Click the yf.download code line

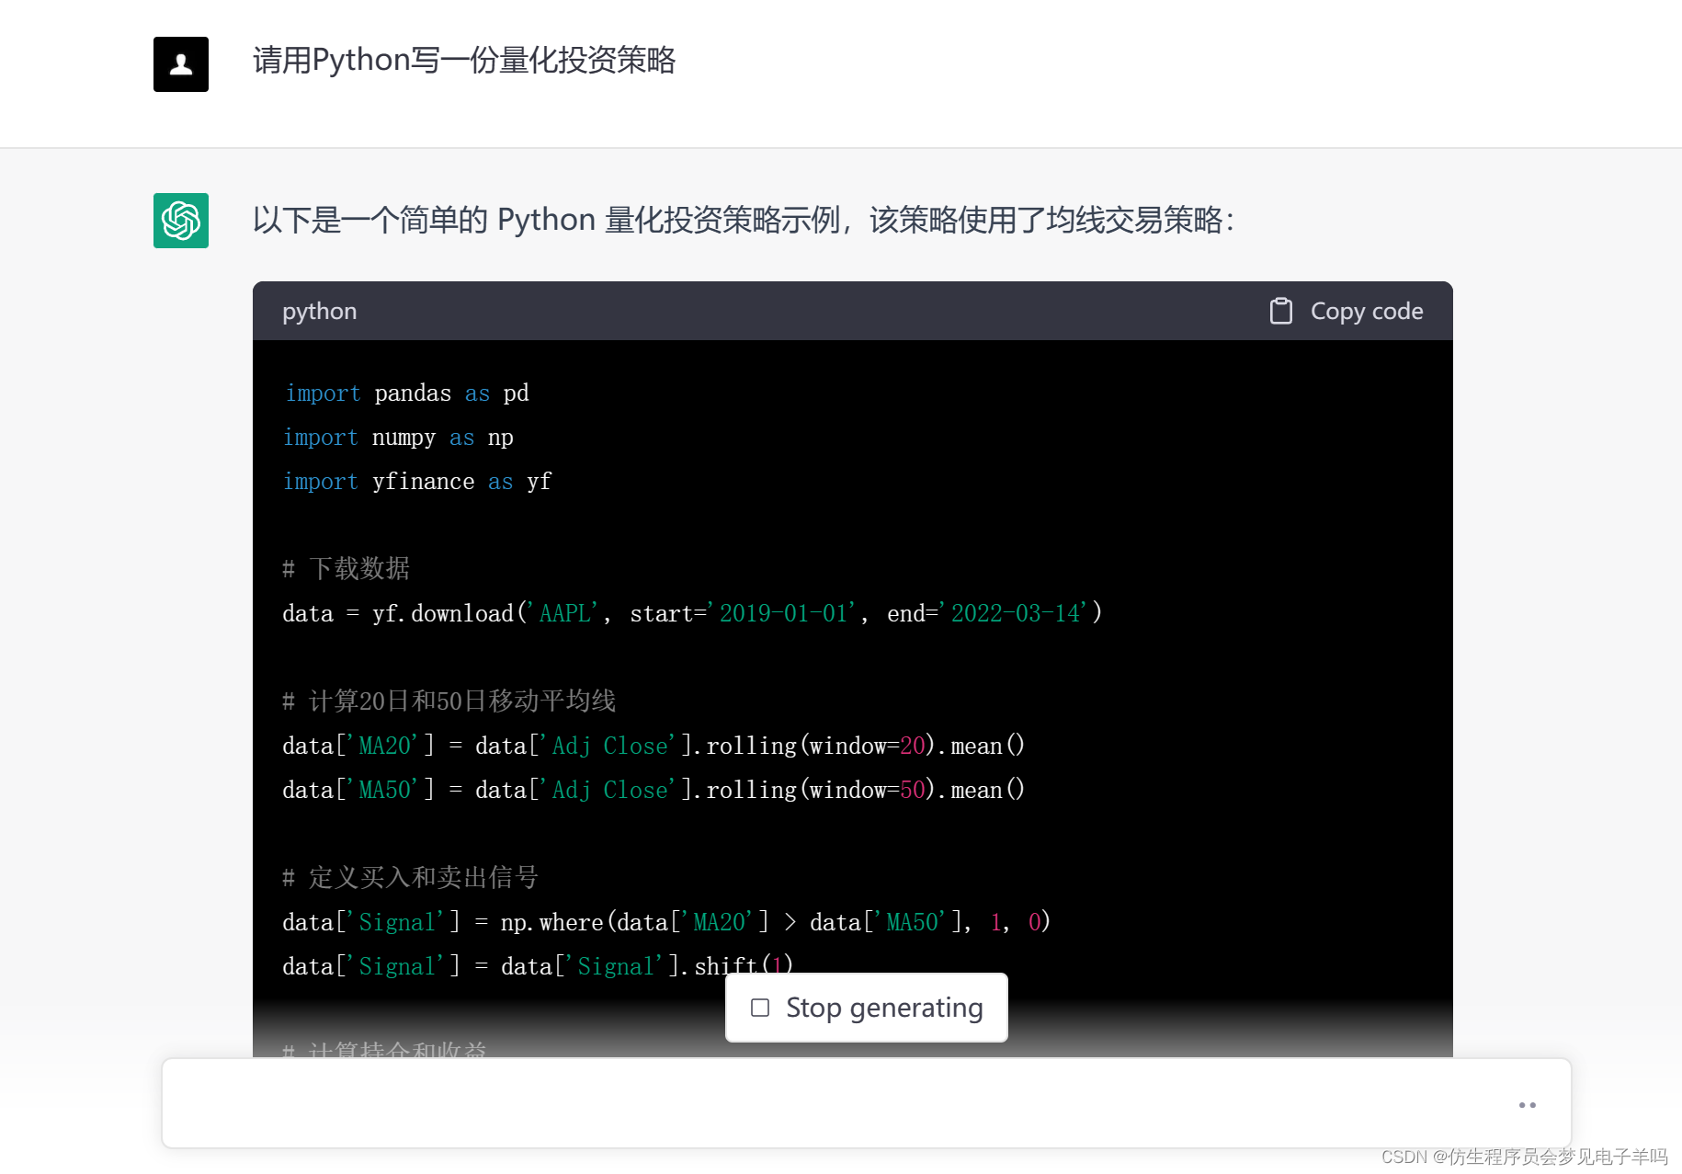tap(692, 613)
